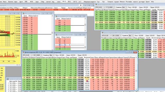Click the 140 000 strike in 26.11.2020 board
This screenshot has width=165, height=92.
[148, 40]
